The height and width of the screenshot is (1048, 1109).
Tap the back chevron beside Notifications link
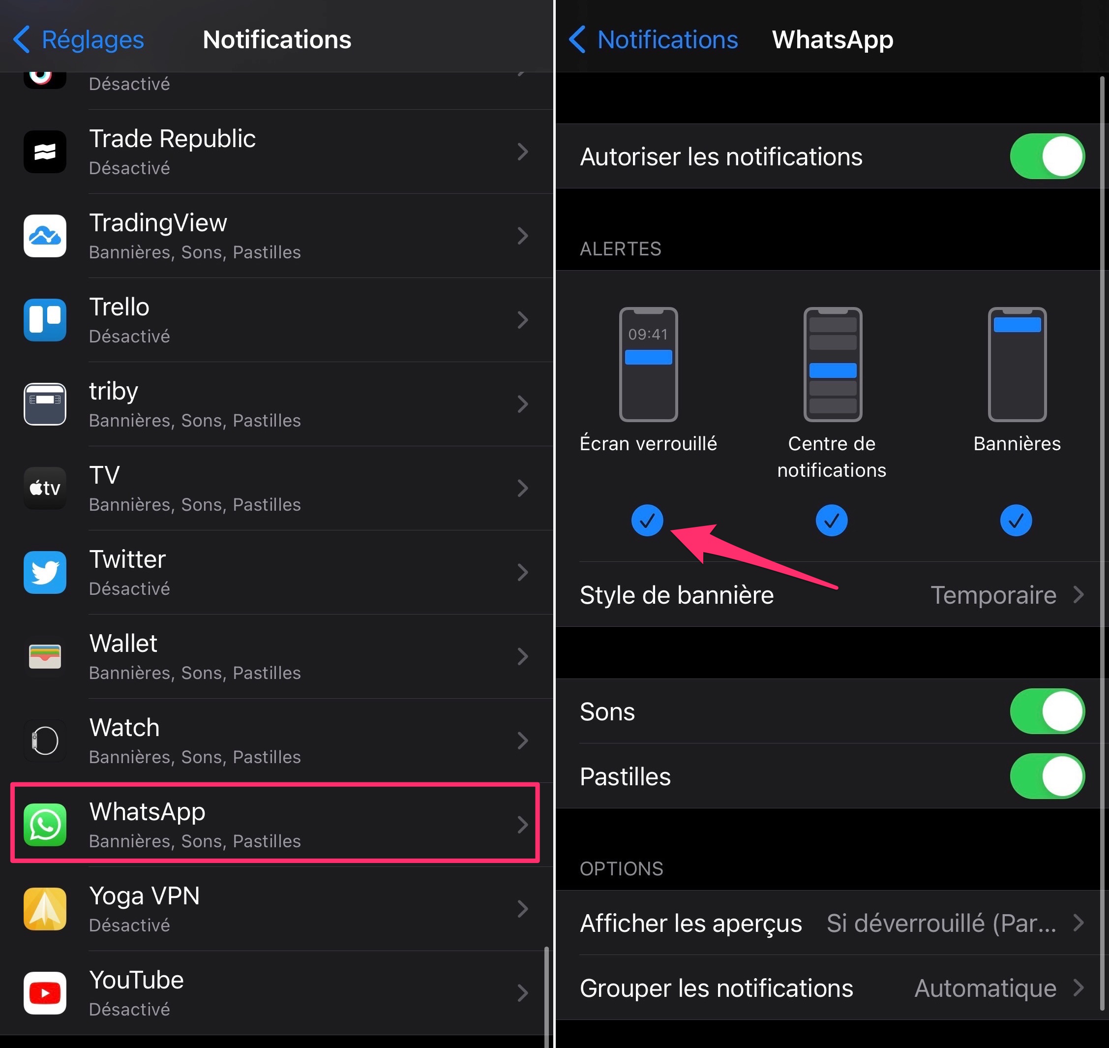click(x=577, y=40)
